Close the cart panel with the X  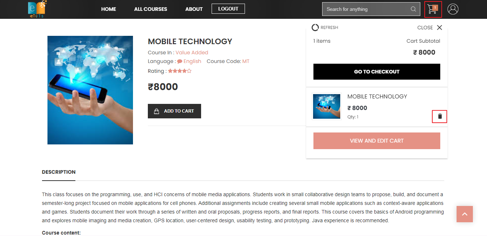tap(440, 28)
